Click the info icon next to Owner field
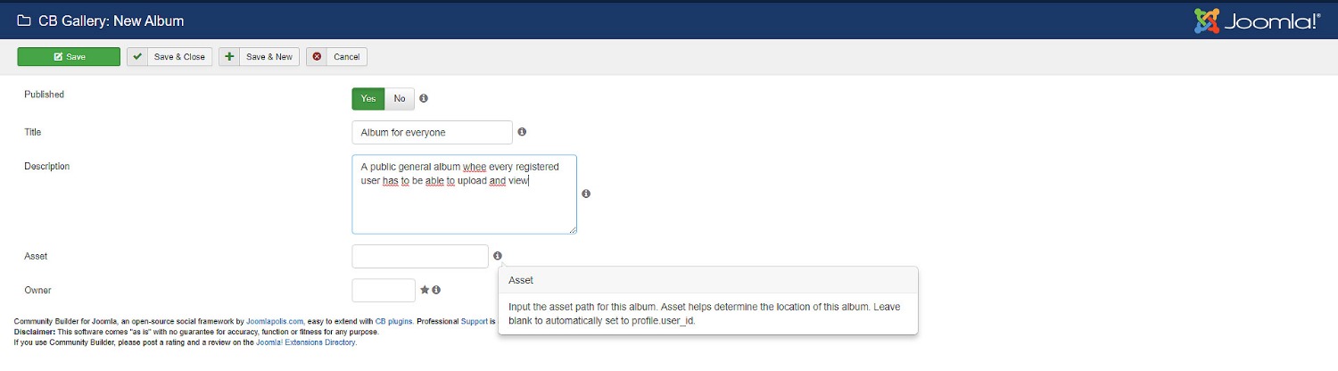 (436, 290)
